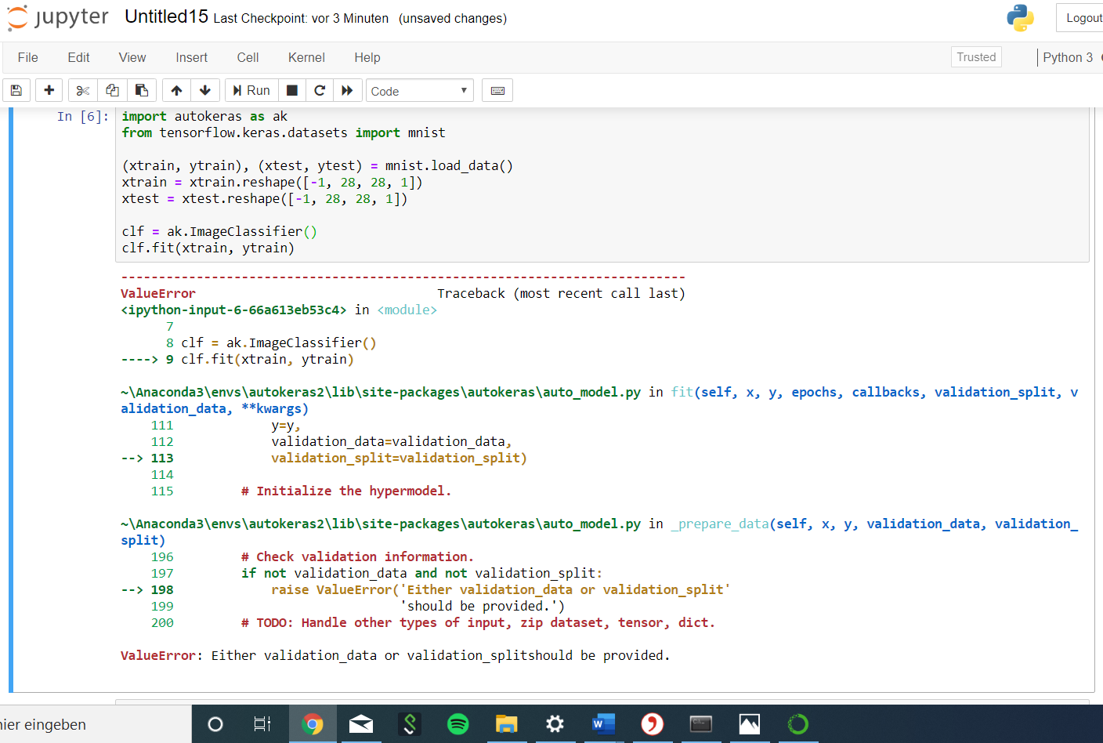The height and width of the screenshot is (743, 1103).
Task: Open the command palette keyboard icon
Action: click(x=497, y=90)
